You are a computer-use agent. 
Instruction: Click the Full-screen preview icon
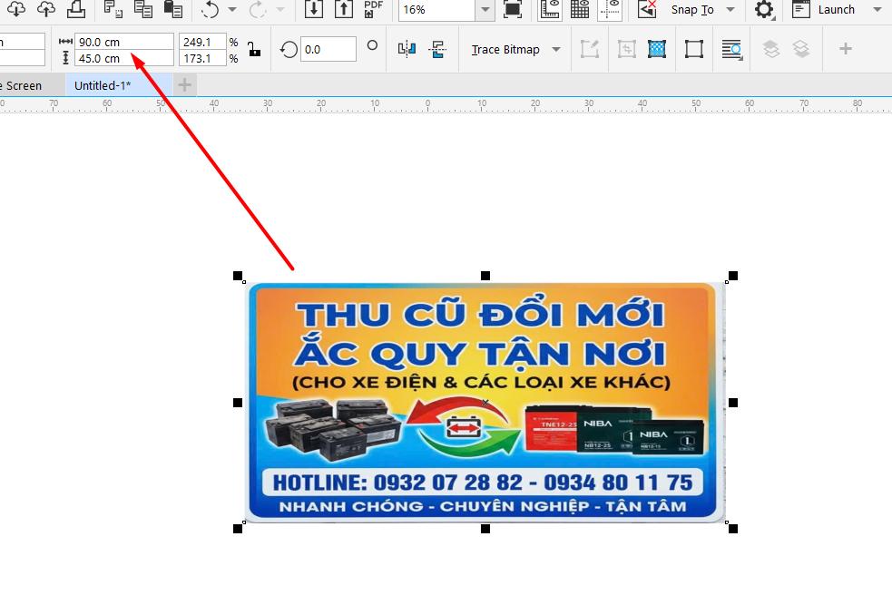pyautogui.click(x=513, y=10)
